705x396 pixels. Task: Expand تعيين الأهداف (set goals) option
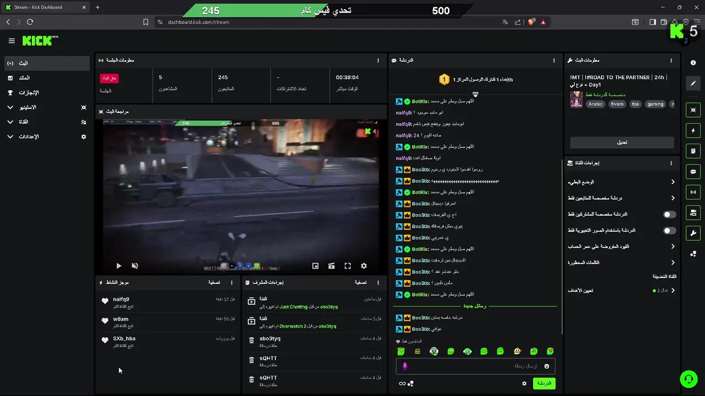point(621,290)
